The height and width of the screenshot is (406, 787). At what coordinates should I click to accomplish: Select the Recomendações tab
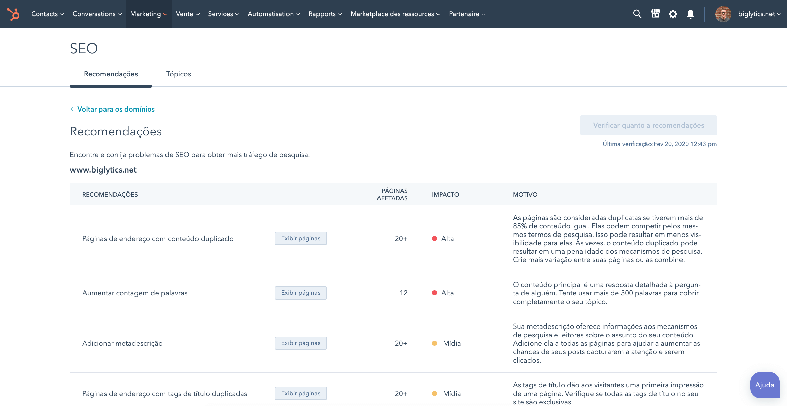coord(111,74)
